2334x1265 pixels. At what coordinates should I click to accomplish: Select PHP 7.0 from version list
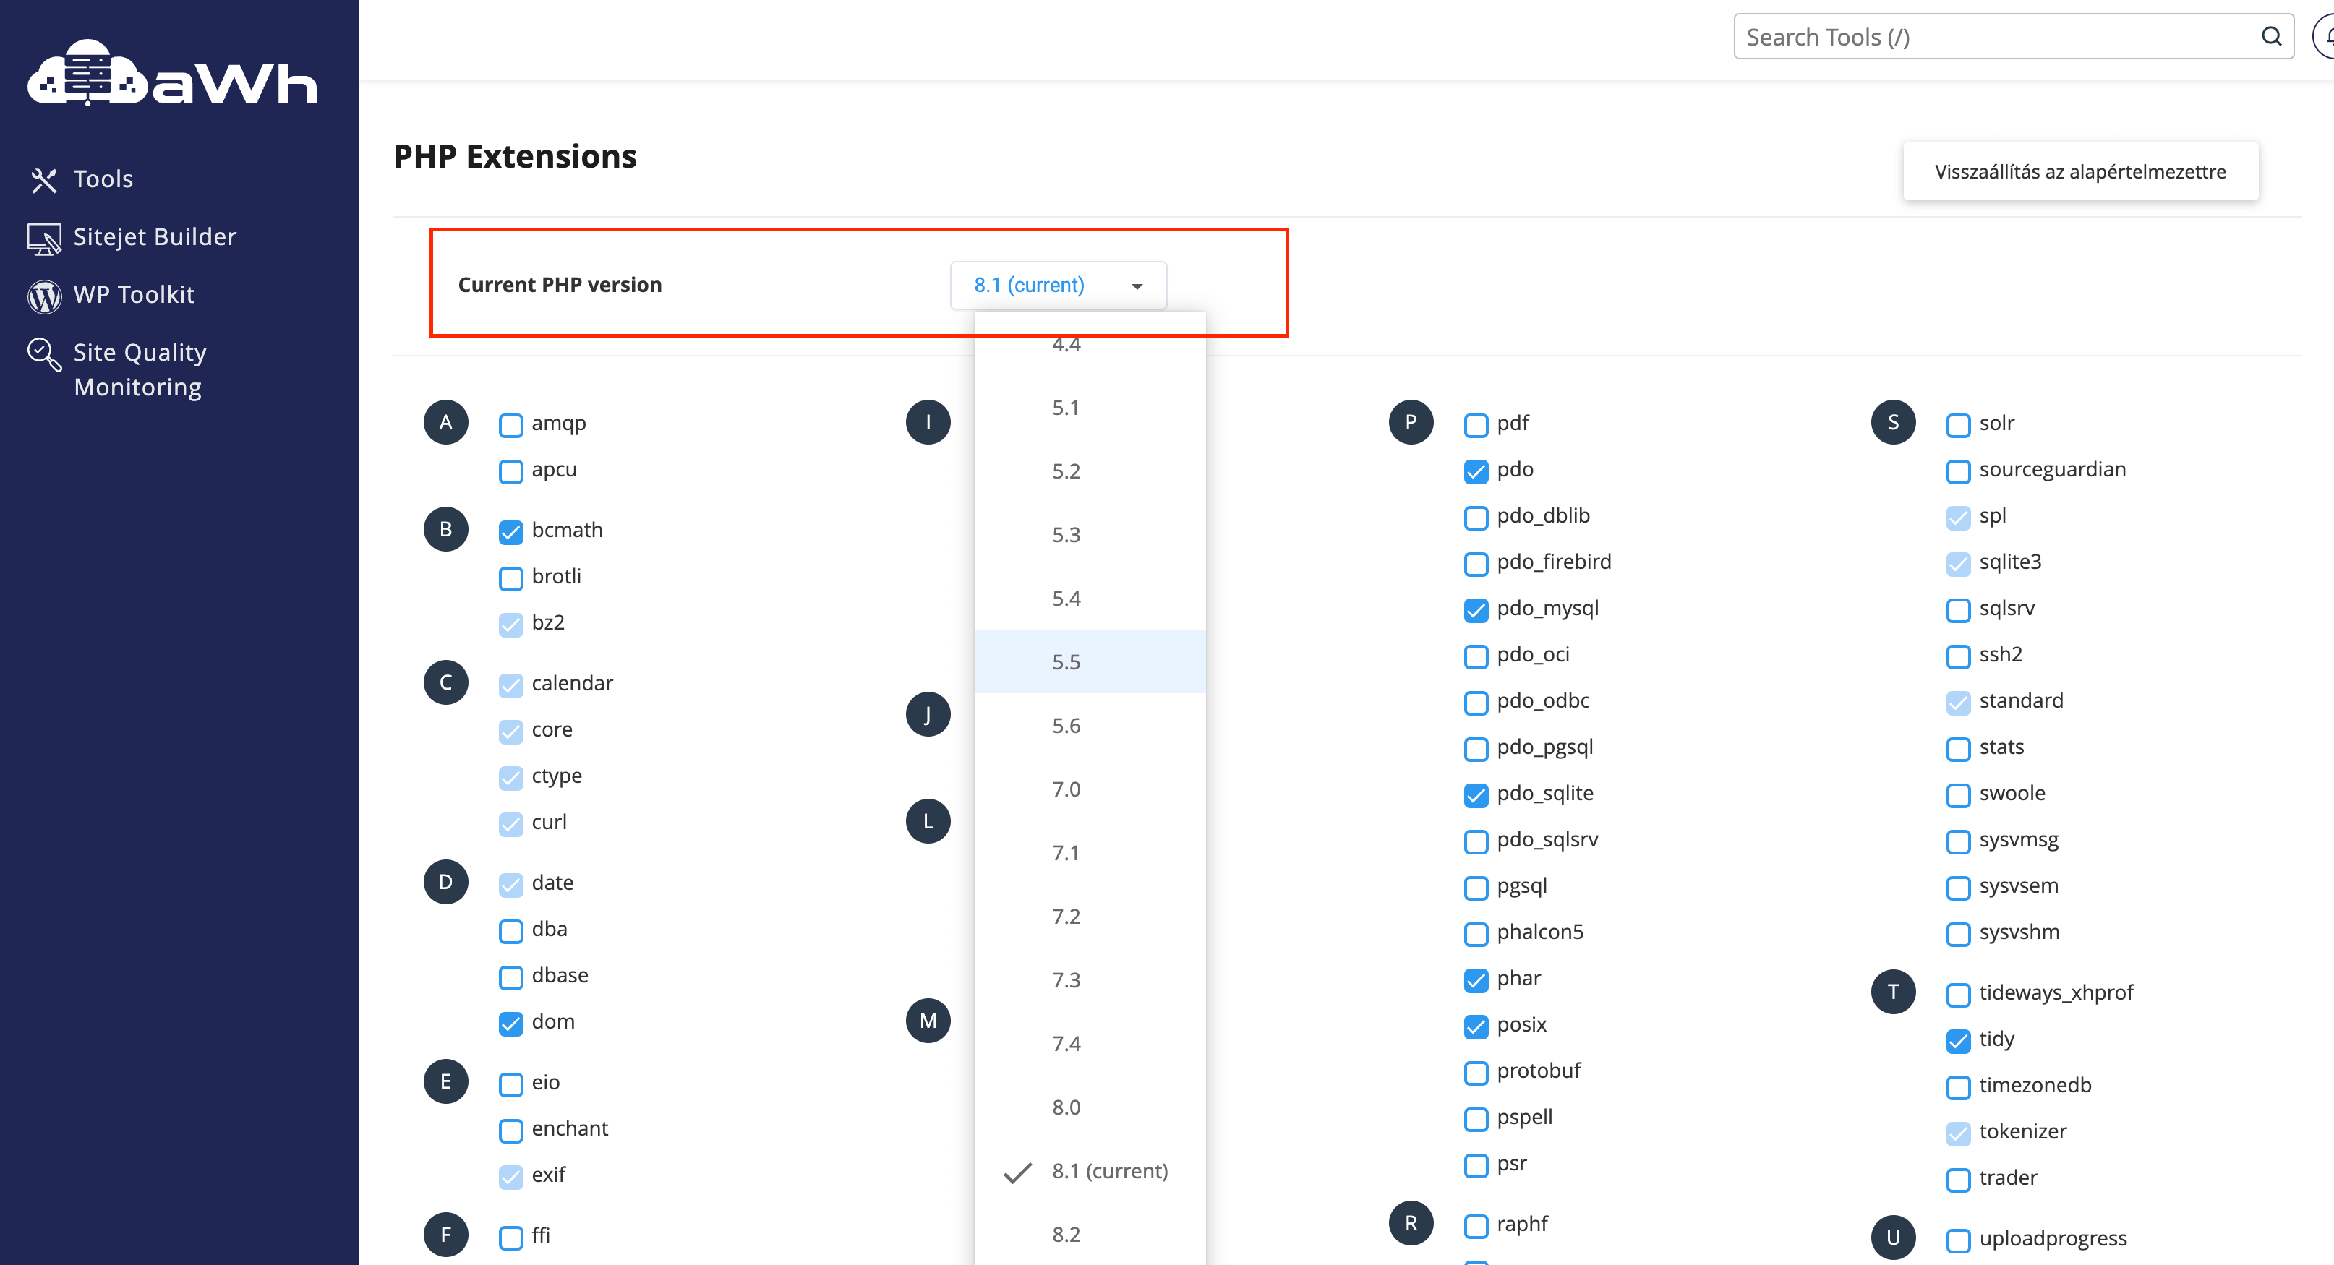tap(1089, 789)
